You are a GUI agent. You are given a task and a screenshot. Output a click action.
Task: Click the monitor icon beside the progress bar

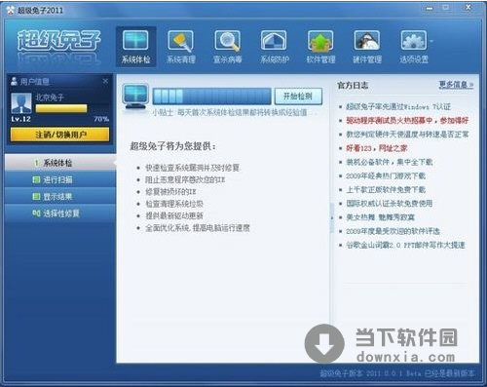(x=135, y=97)
